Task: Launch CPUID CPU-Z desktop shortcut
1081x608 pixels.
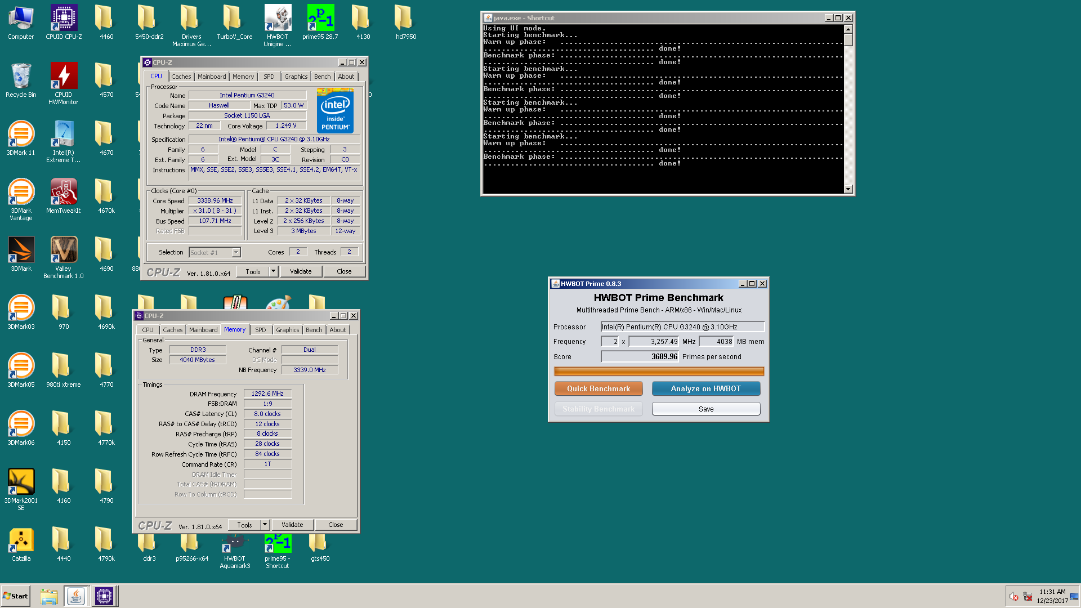Action: pyautogui.click(x=64, y=23)
